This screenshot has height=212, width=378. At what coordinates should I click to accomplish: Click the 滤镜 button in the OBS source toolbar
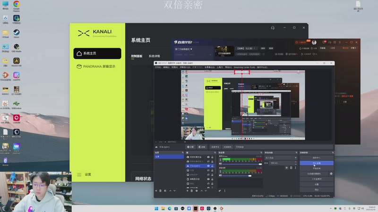[202, 147]
